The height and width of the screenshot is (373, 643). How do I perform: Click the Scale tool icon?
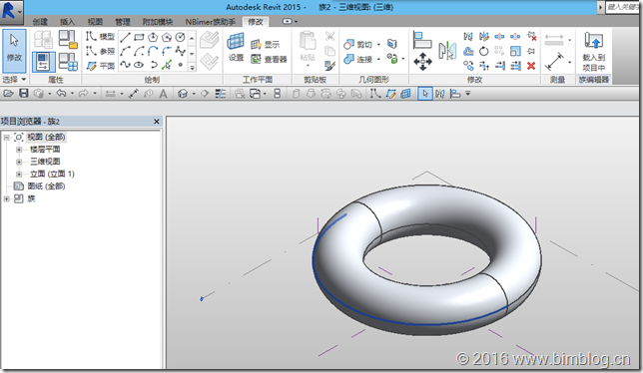click(x=515, y=51)
